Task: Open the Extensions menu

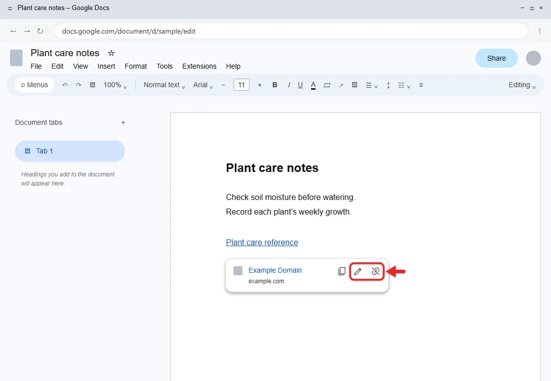Action: 199,66
